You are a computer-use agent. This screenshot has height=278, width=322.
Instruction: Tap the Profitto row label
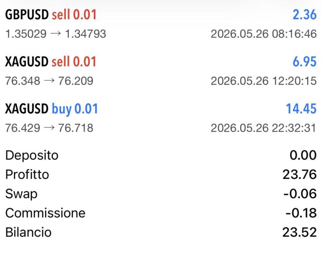[27, 175]
